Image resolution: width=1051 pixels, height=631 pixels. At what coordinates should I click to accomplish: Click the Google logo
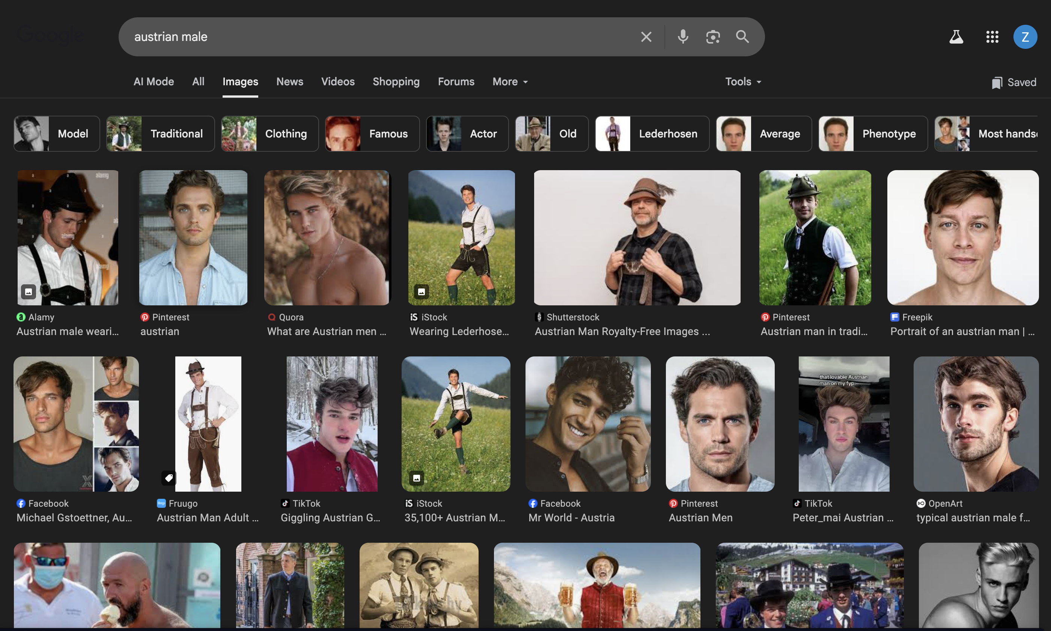[x=51, y=35]
